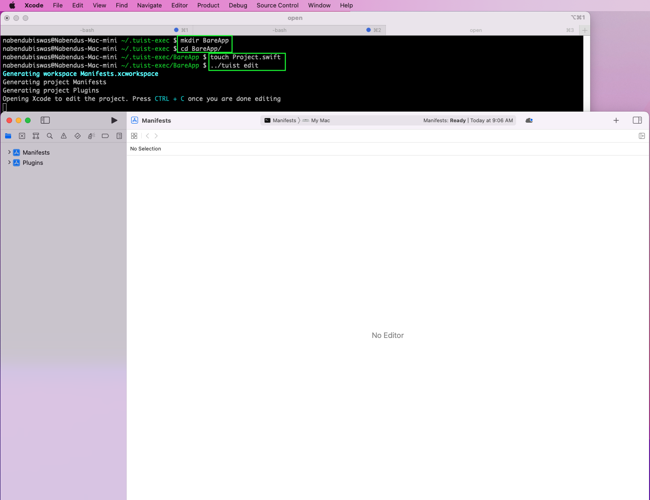Open the Library with plus button
The height and width of the screenshot is (500, 650).
point(616,120)
